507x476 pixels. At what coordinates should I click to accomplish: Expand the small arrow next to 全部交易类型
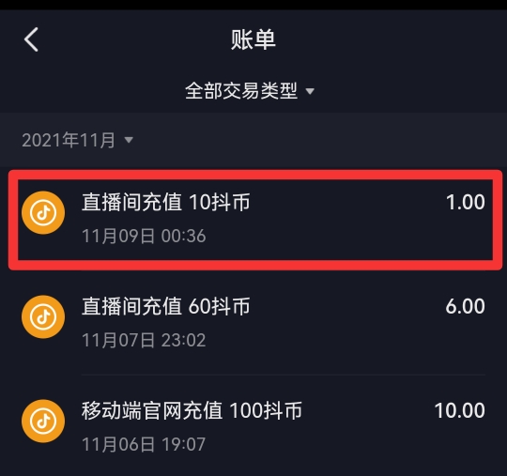310,91
